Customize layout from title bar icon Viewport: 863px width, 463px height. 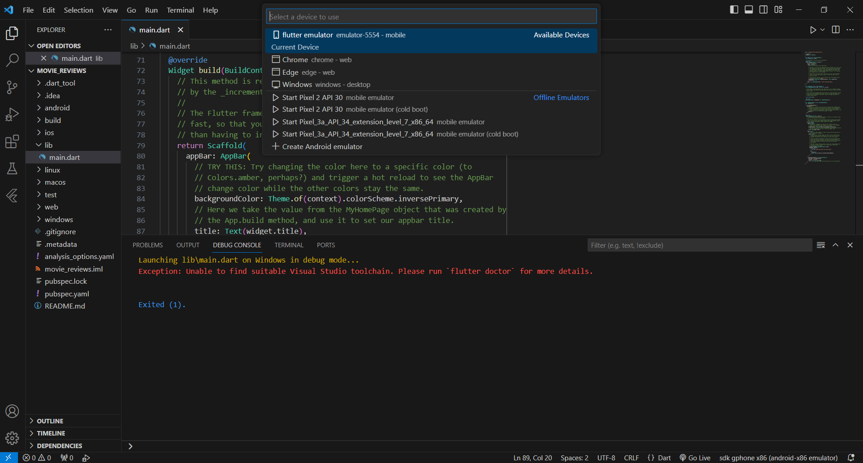tap(778, 9)
